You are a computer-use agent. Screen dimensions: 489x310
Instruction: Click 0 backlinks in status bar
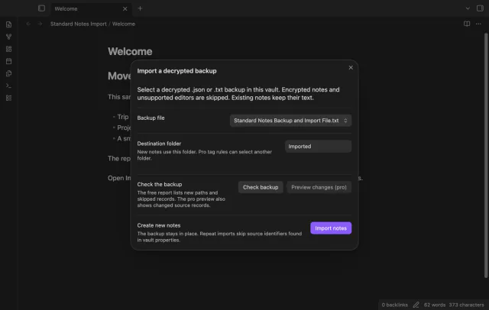394,305
